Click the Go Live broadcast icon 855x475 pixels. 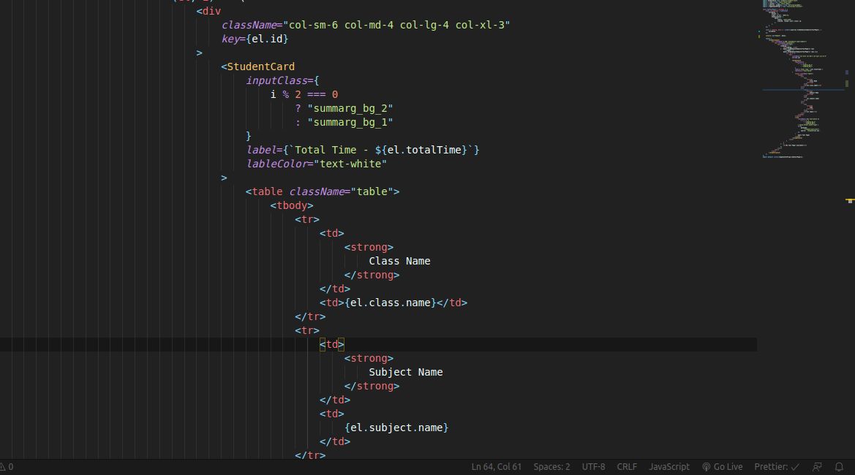click(x=706, y=466)
